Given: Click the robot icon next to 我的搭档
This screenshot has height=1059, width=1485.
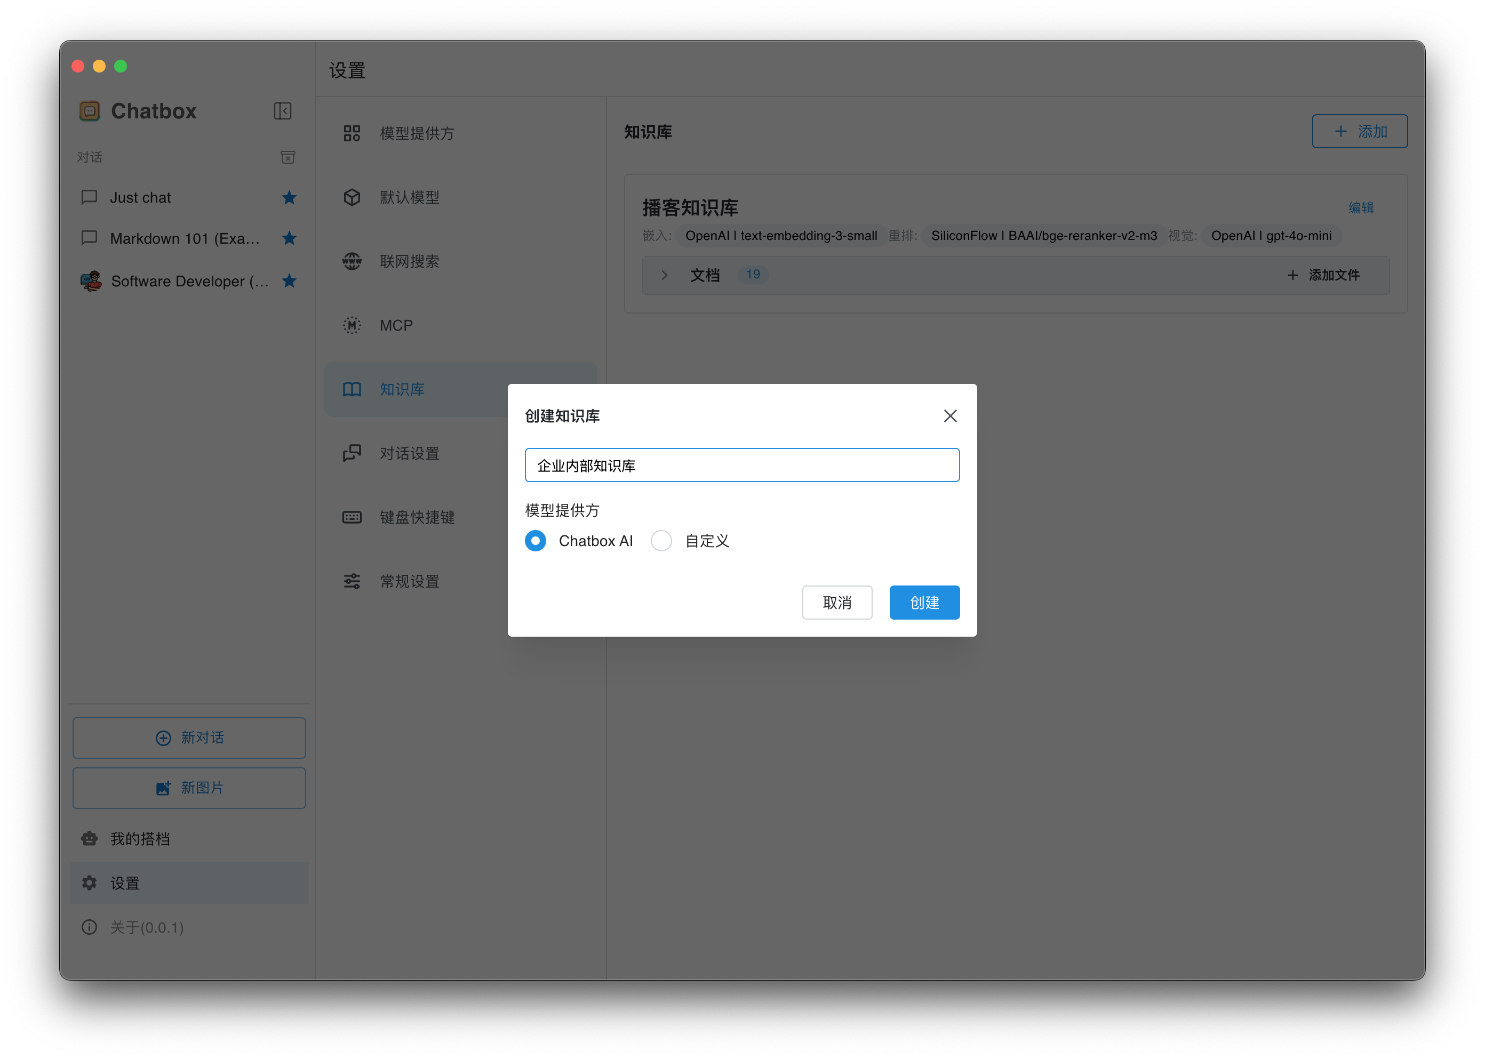Looking at the screenshot, I should (x=90, y=839).
